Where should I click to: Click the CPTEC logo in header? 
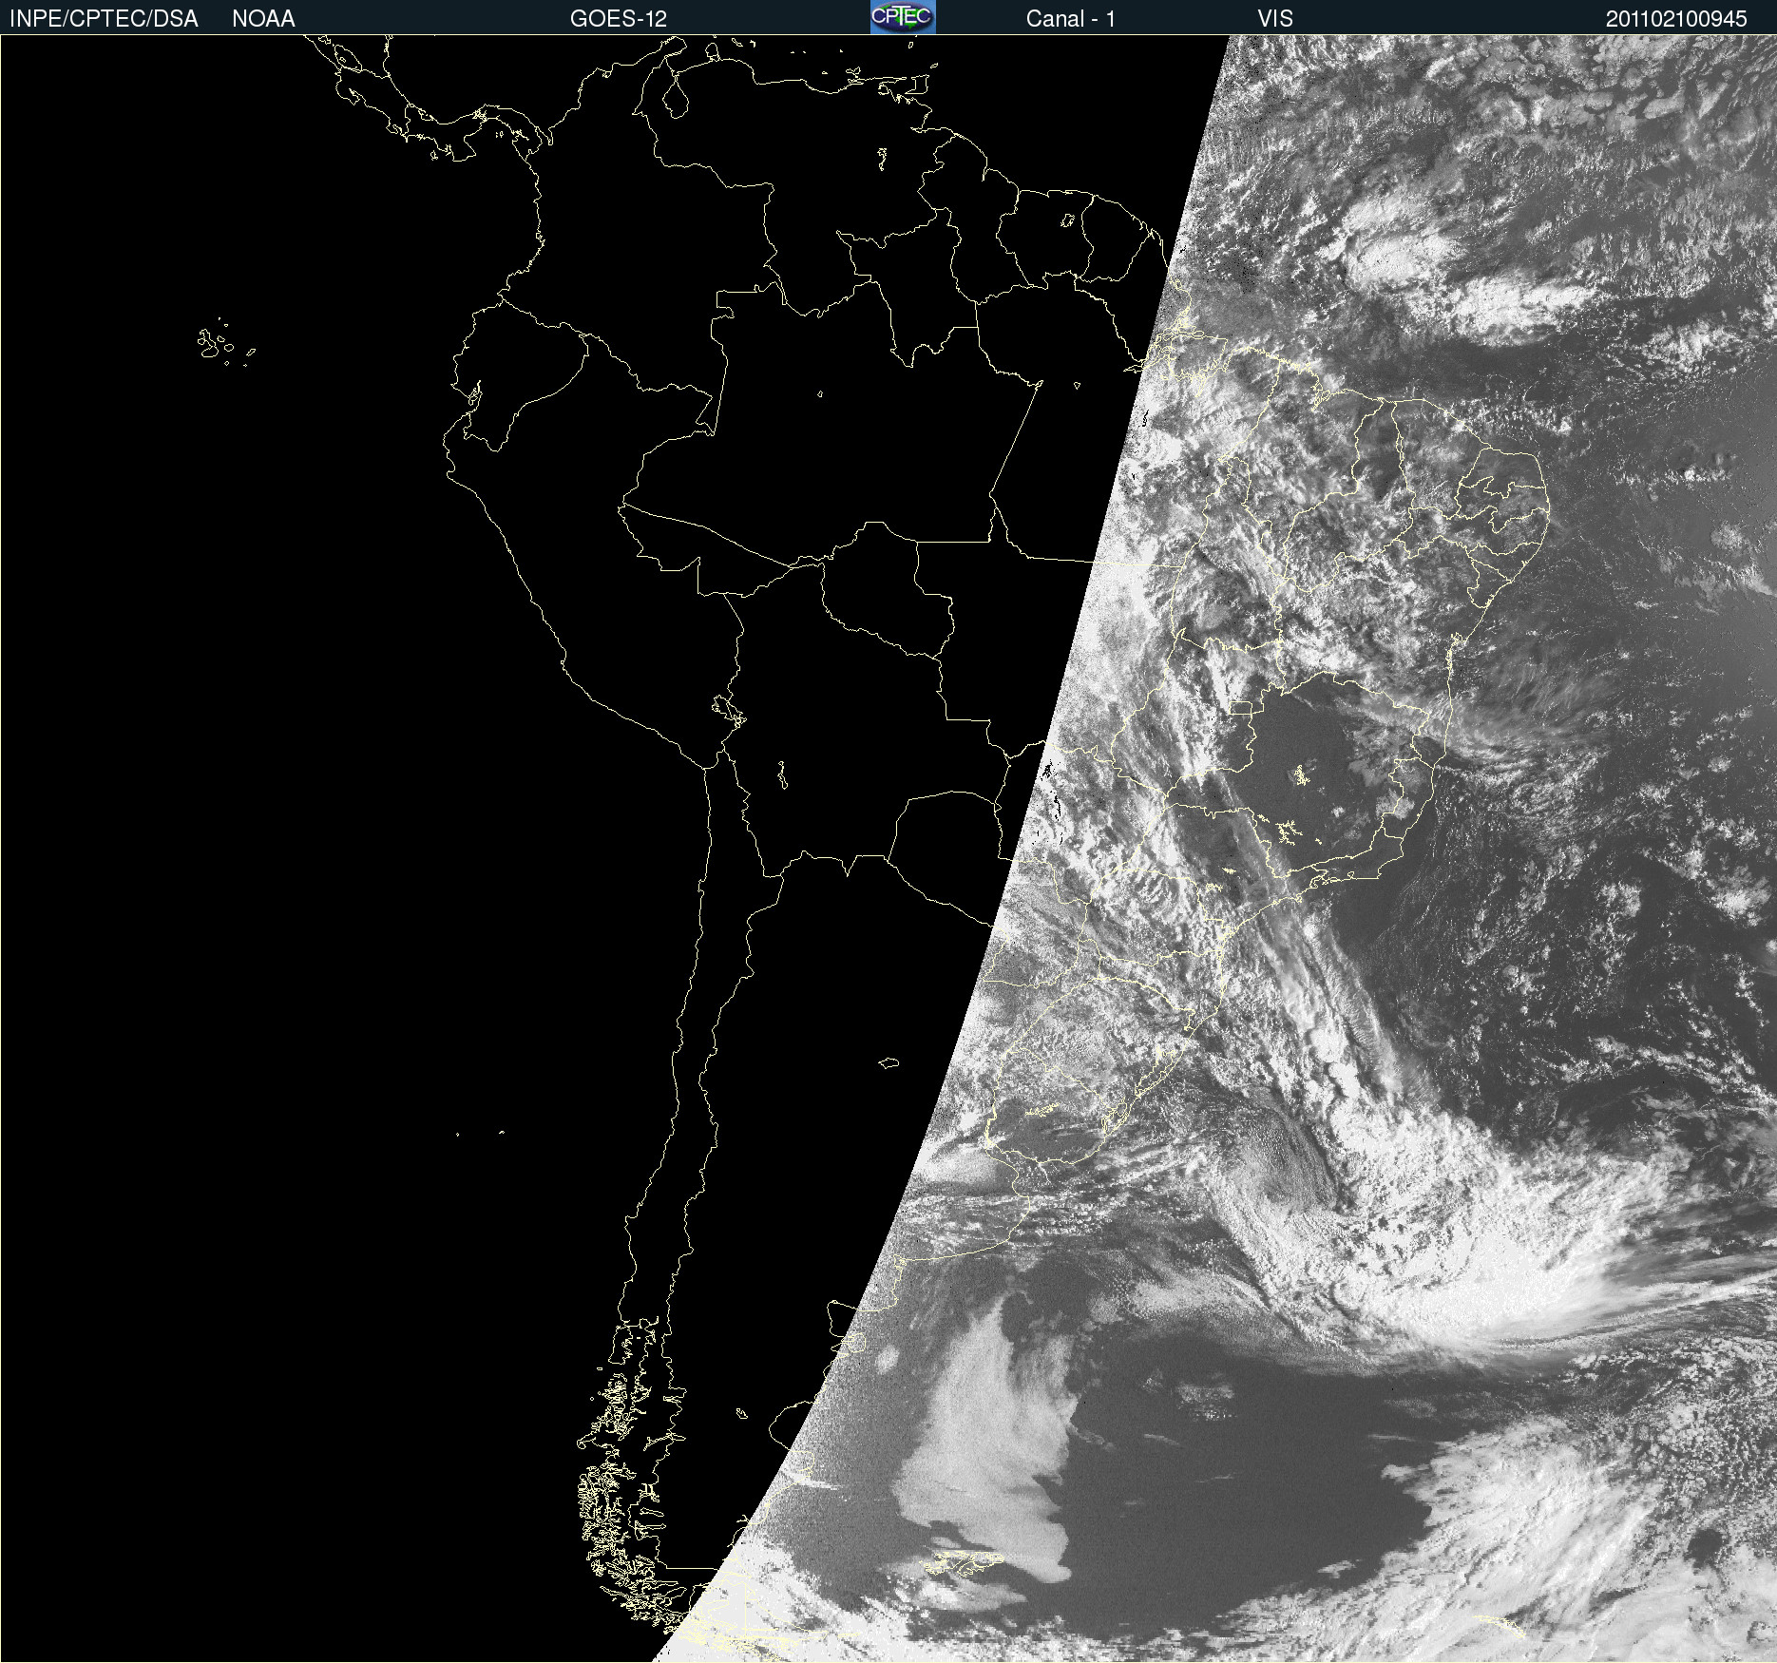pos(903,17)
